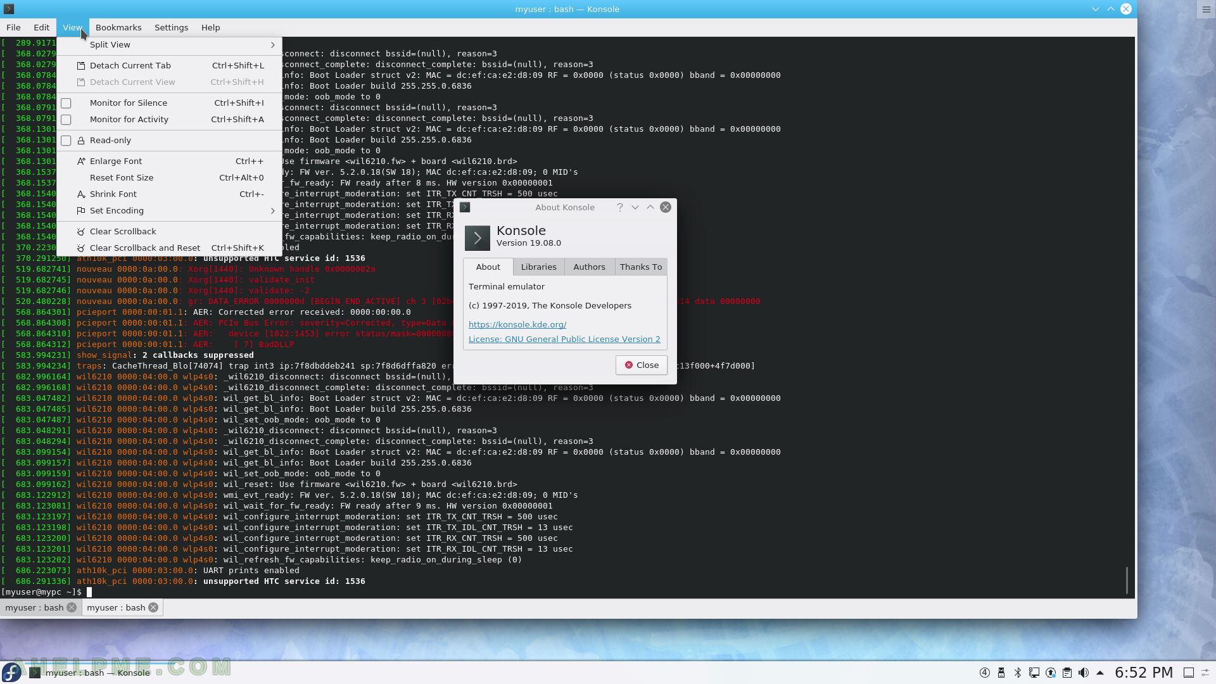This screenshot has height=684, width=1216.
Task: Toggle Monitor for Activity checkbox
Action: point(66,120)
